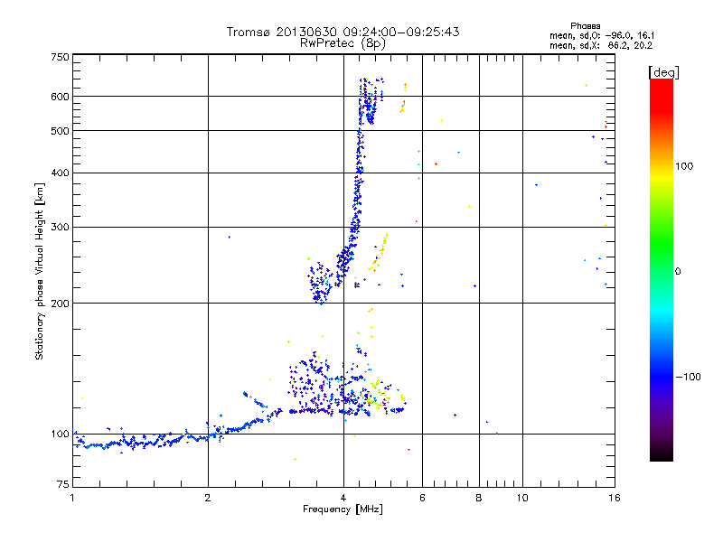This screenshot has height=542, width=723.
Task: Click the 'RwPretec (8p)' subtitle
Action: 343,43
